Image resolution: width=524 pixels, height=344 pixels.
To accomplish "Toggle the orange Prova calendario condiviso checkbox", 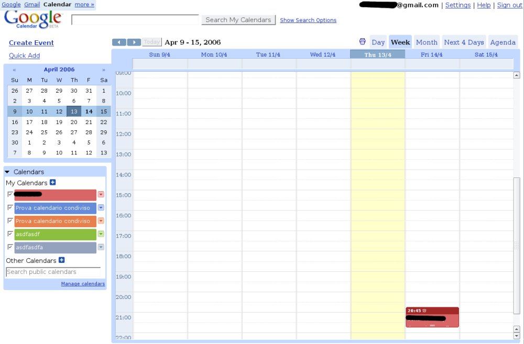I will 10,220.
